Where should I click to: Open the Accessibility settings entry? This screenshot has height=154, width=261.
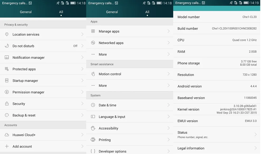tap(108, 128)
